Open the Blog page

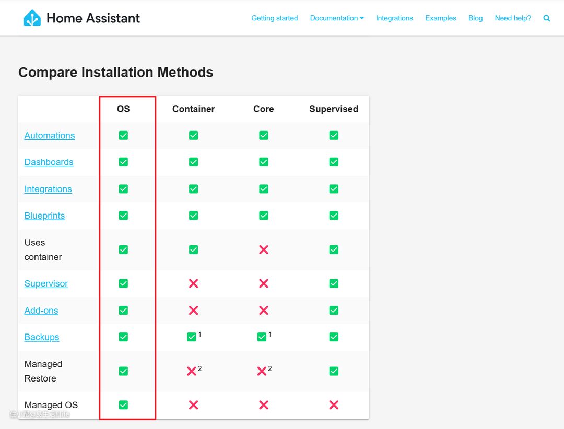click(x=475, y=18)
